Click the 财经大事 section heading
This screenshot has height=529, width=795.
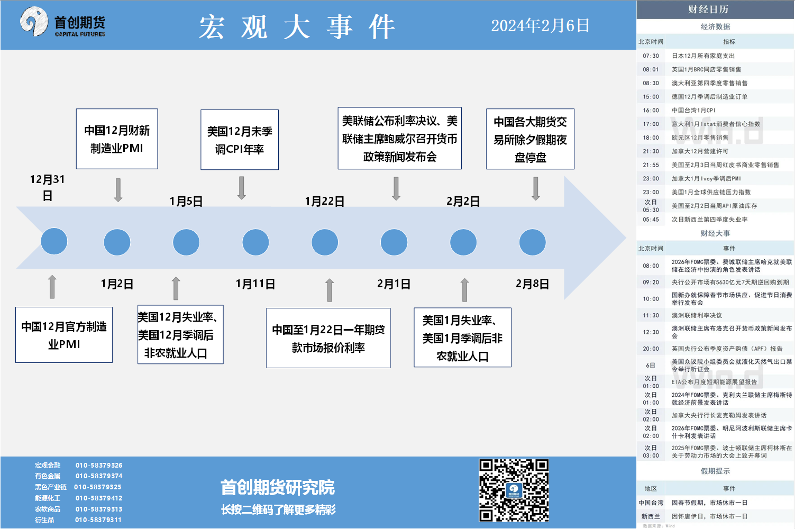pos(715,233)
